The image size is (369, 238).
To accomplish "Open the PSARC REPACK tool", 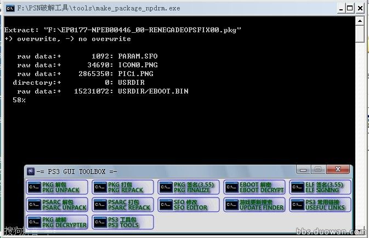I will click(123, 205).
